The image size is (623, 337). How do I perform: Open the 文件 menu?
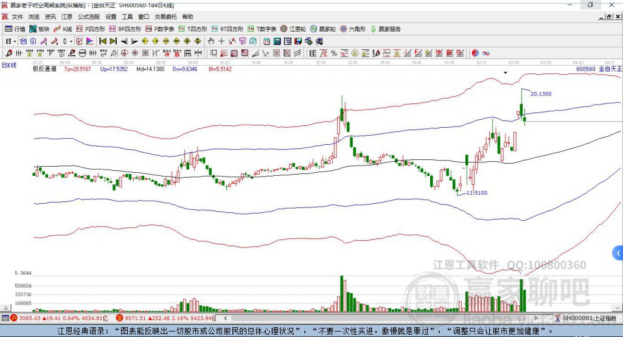coord(18,16)
